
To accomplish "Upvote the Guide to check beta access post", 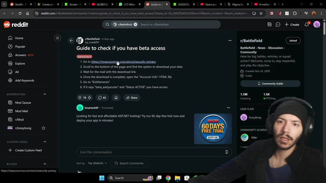I will point(80,98).
